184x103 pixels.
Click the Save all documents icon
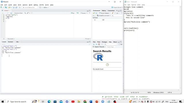point(16,7)
